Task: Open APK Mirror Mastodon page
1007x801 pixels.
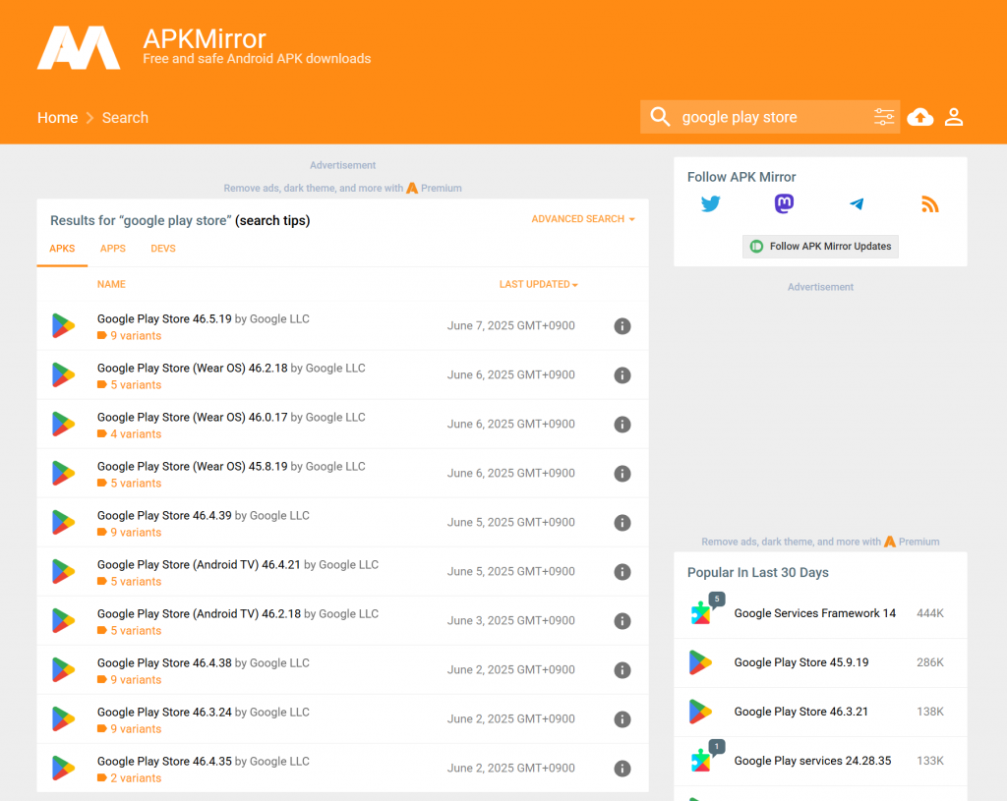Action: 784,204
